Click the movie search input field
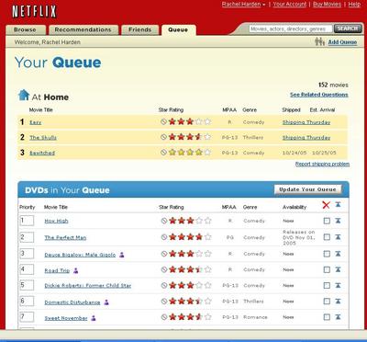Viewport: 367px width, 342px height. (291, 29)
